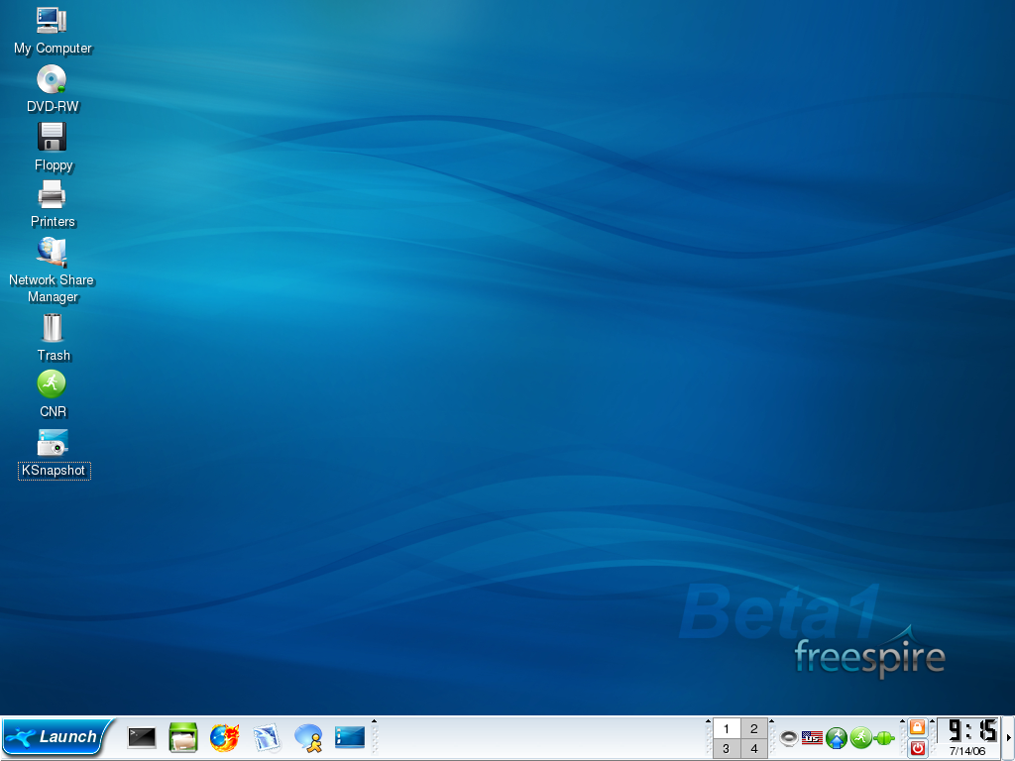This screenshot has width=1015, height=761.
Task: Click the show desktop panel icon
Action: (x=350, y=737)
